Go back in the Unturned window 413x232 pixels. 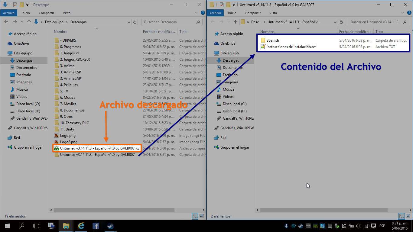pos(213,22)
